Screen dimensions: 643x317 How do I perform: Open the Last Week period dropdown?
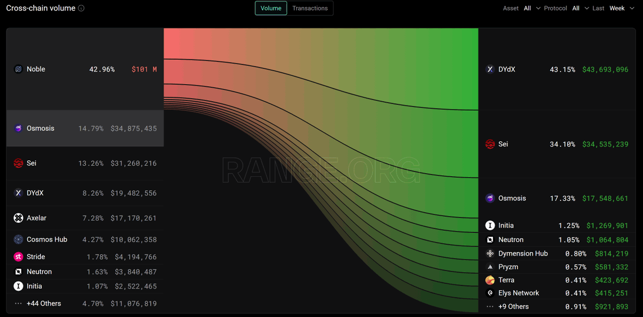point(622,8)
